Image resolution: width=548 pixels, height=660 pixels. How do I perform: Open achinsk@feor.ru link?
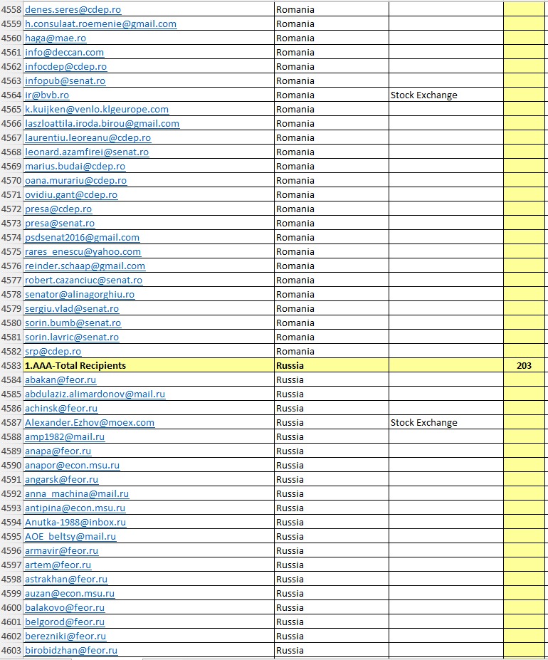61,409
